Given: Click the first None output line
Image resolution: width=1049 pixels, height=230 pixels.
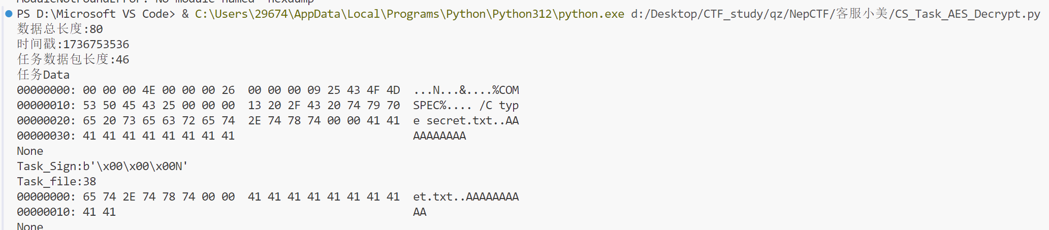Looking at the screenshot, I should [x=30, y=151].
